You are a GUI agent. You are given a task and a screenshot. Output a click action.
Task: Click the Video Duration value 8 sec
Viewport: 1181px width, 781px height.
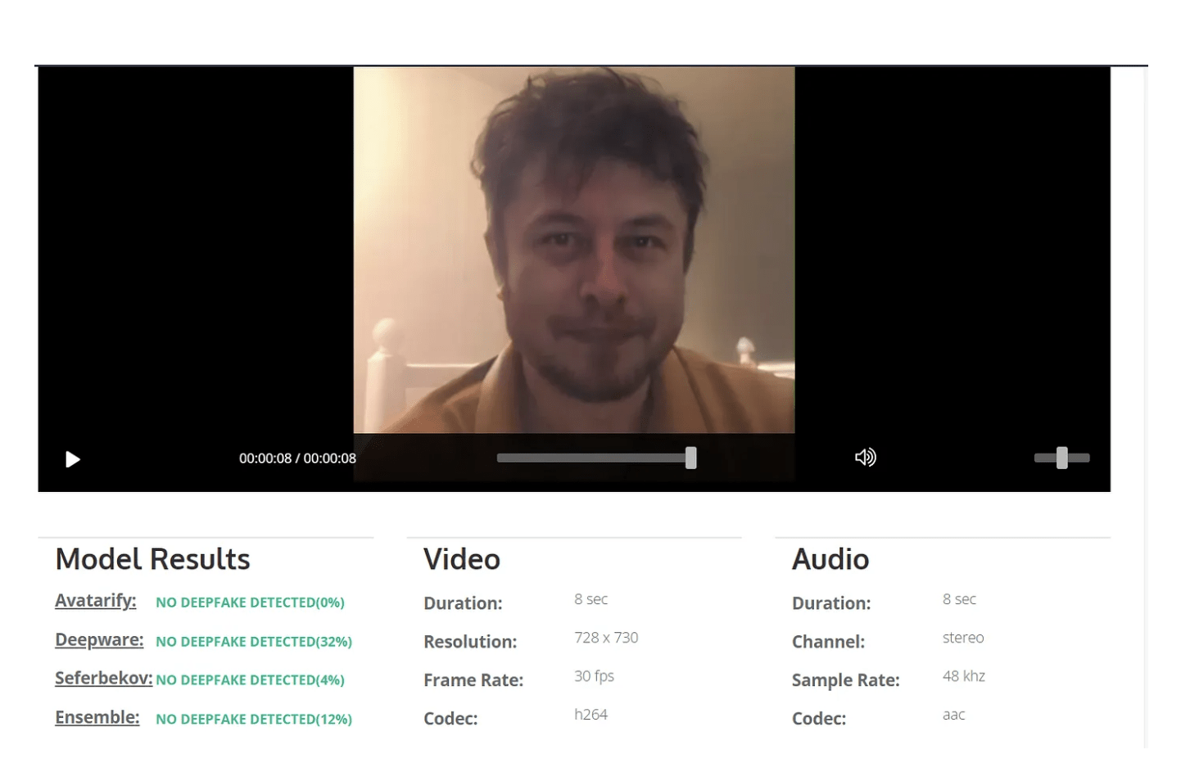(591, 599)
